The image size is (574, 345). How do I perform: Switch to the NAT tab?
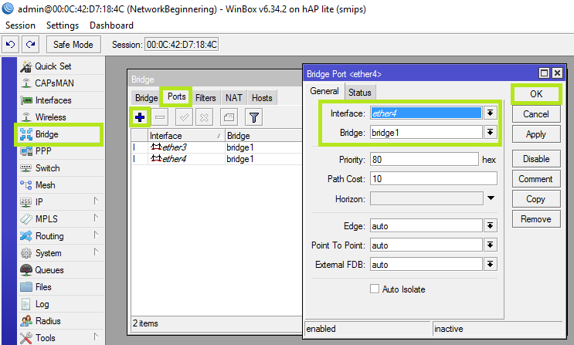click(x=234, y=98)
